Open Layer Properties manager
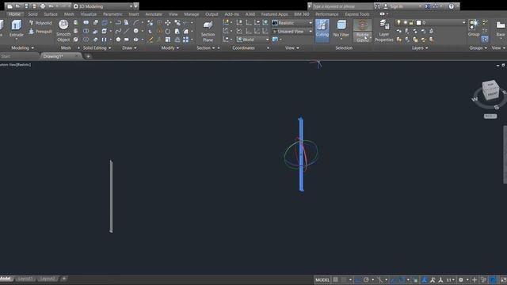This screenshot has width=507, height=285. (383, 31)
